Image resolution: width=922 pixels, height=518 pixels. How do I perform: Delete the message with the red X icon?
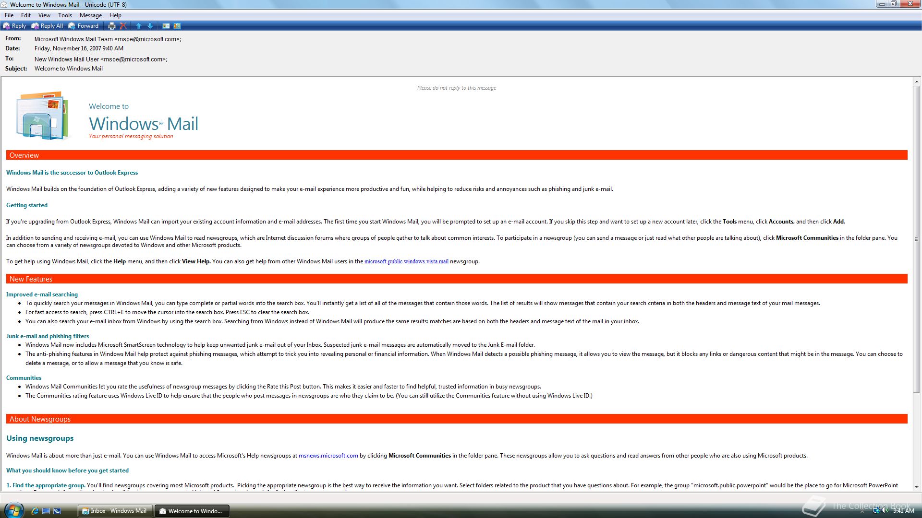123,26
